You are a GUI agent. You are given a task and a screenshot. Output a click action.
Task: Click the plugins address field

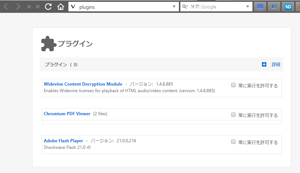point(124,7)
